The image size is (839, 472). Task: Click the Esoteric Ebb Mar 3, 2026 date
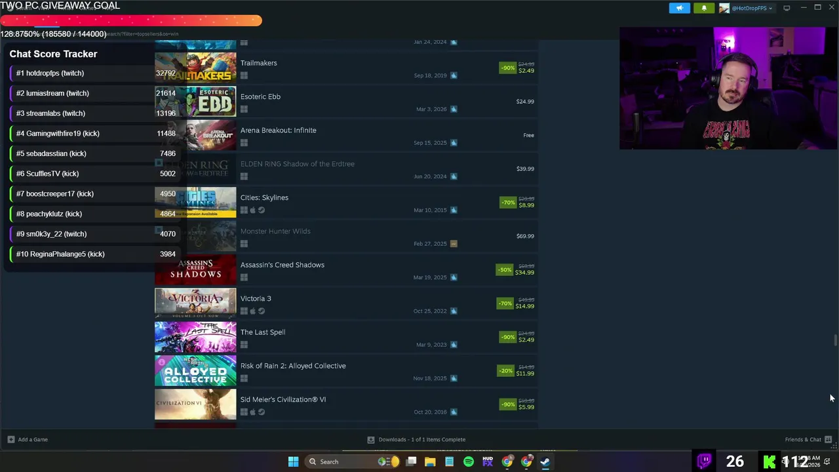[431, 109]
